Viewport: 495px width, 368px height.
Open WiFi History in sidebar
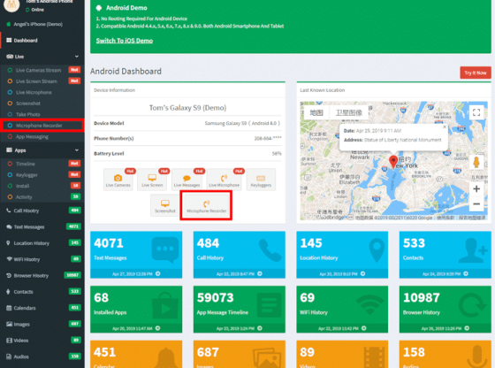[x=42, y=259]
